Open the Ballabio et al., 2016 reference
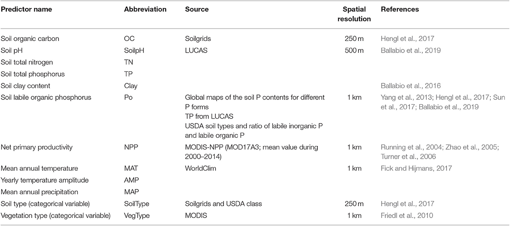This screenshot has width=510, height=226. click(x=405, y=86)
